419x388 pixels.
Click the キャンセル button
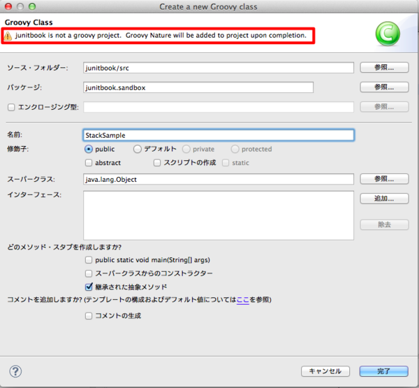coord(325,371)
